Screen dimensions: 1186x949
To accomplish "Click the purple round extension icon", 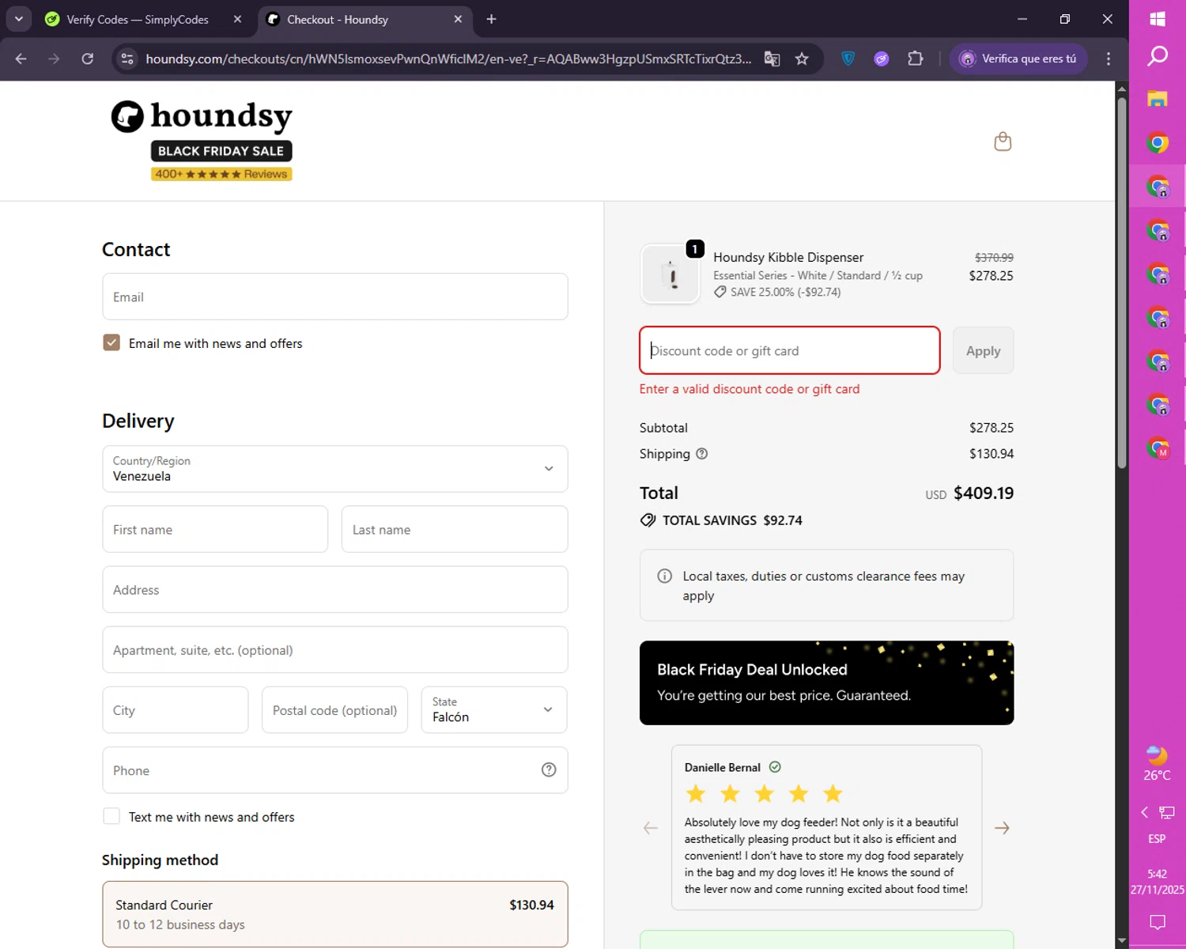I will (x=882, y=59).
